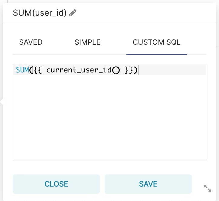Open the SIMPLE tab
Image resolution: width=219 pixels, height=201 pixels.
coord(87,42)
